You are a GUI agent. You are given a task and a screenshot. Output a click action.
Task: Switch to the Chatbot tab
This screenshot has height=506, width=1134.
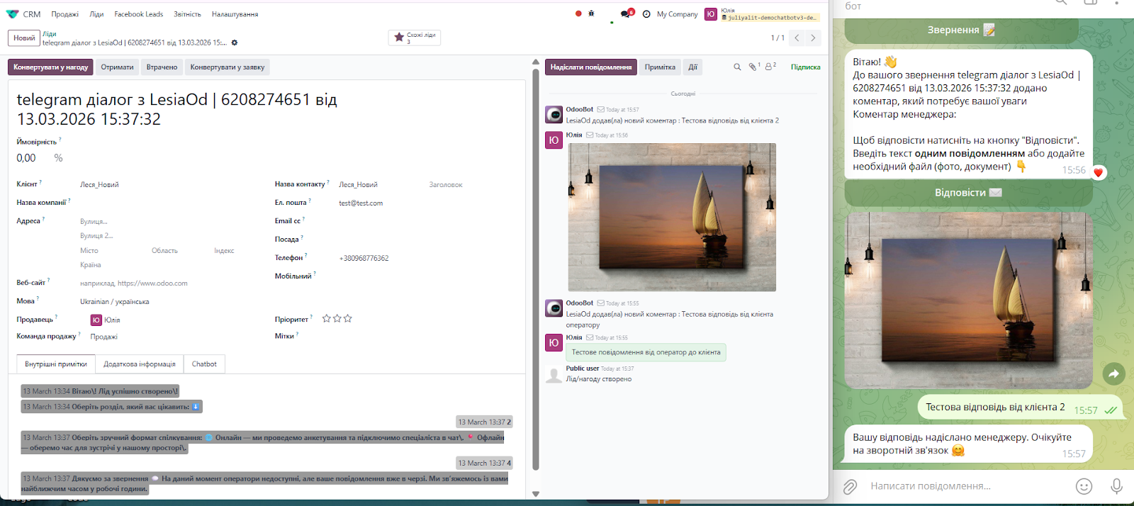coord(204,364)
